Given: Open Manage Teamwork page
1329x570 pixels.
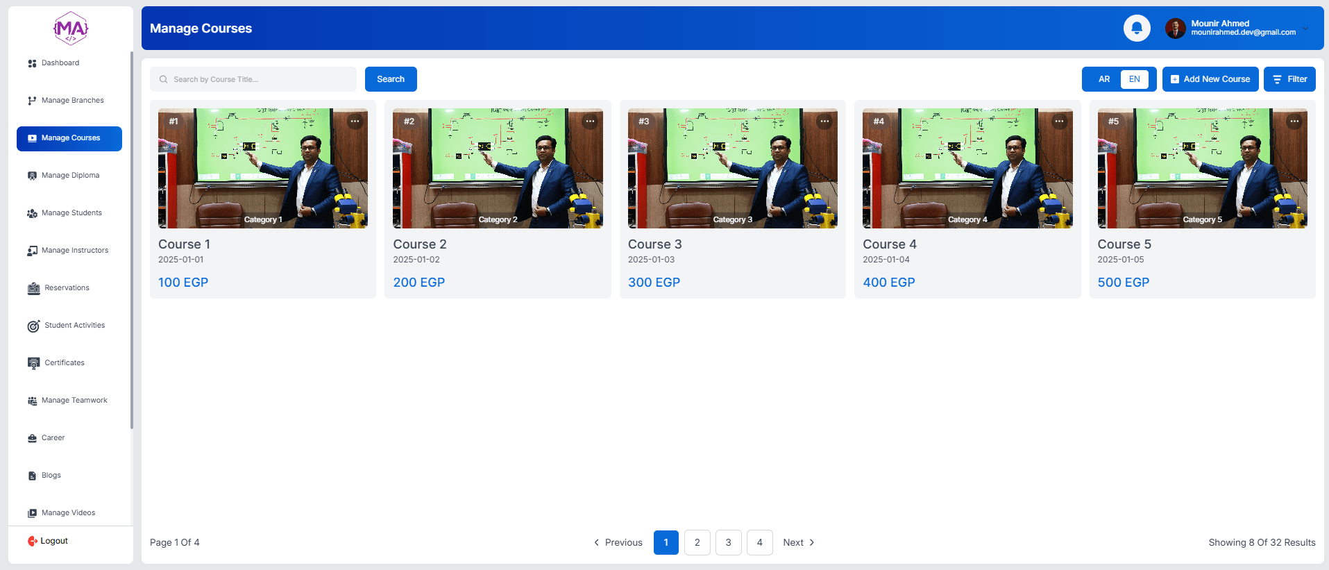Looking at the screenshot, I should (69, 401).
